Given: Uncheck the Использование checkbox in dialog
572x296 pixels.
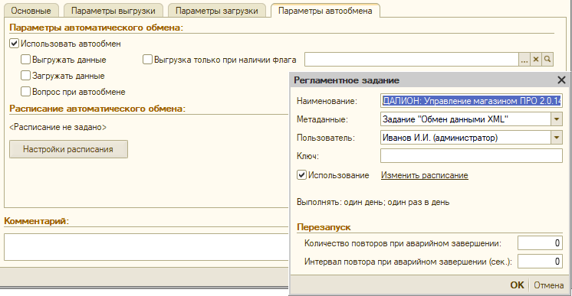Looking at the screenshot, I should [x=301, y=175].
